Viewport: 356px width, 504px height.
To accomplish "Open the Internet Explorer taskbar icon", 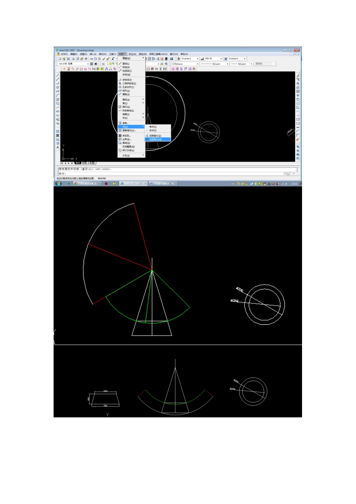I will click(x=69, y=184).
